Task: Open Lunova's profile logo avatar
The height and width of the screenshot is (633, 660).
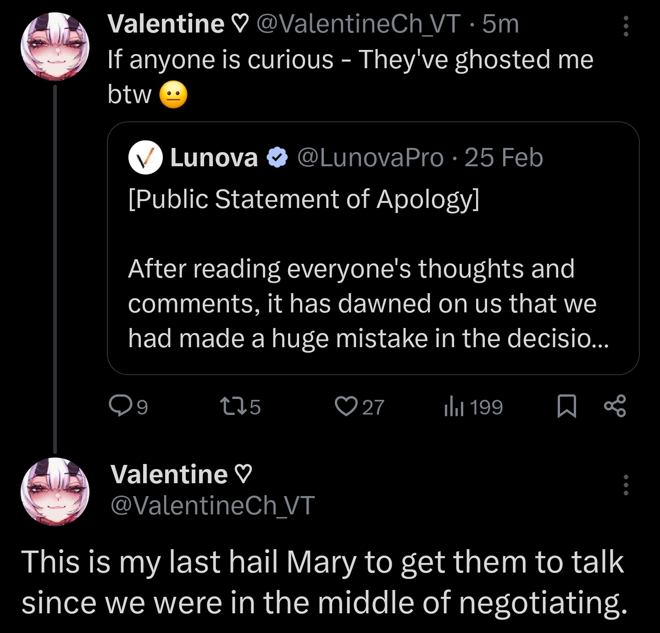Action: (145, 158)
